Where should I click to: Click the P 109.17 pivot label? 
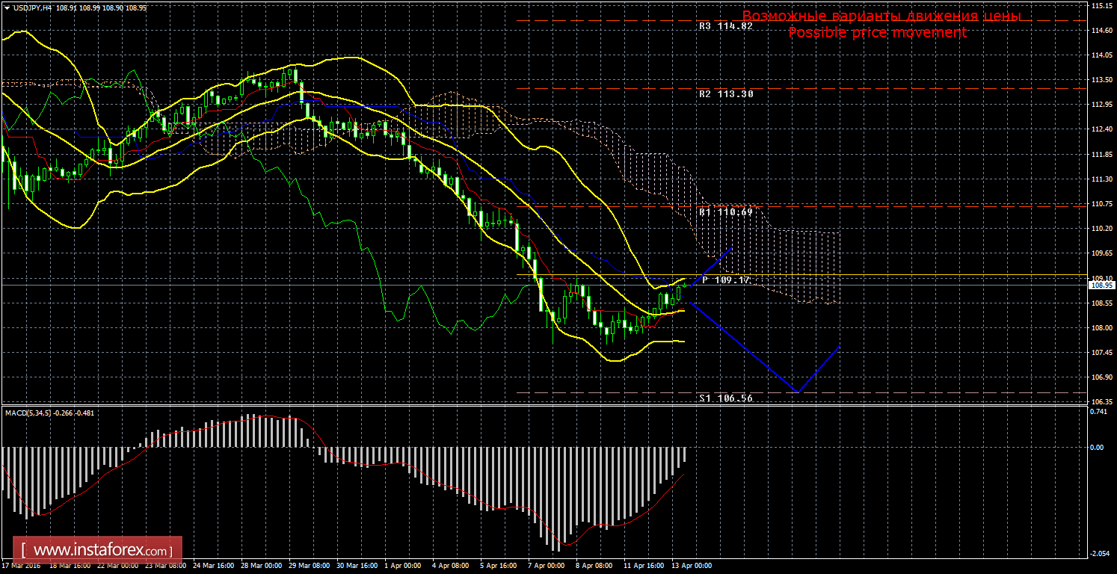(725, 280)
